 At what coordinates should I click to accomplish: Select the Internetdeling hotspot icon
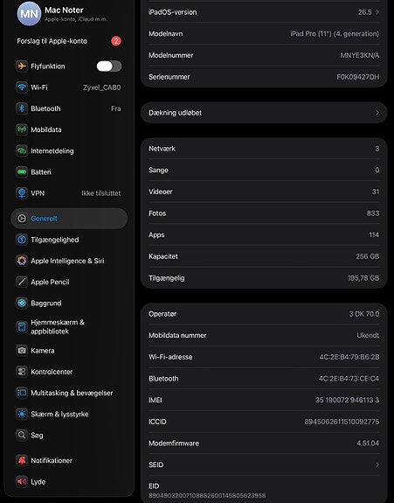pyautogui.click(x=22, y=150)
